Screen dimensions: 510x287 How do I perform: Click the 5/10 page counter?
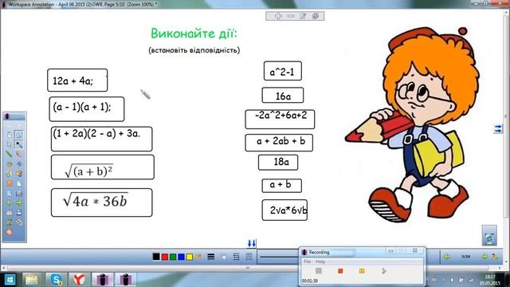tap(465, 257)
